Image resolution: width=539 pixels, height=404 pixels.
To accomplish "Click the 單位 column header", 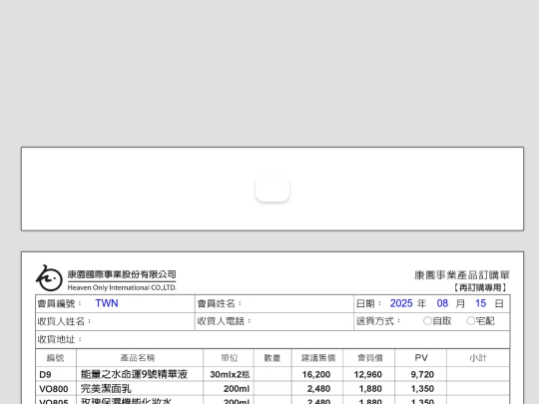I will click(x=230, y=358).
